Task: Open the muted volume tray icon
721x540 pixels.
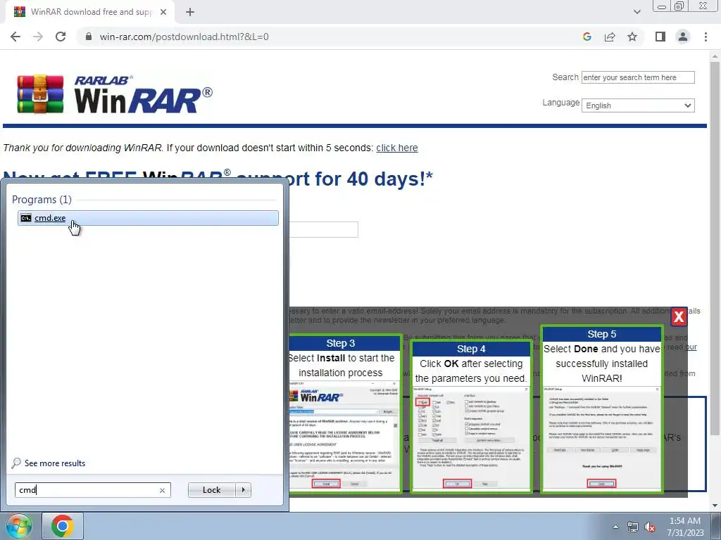Action: pos(650,527)
